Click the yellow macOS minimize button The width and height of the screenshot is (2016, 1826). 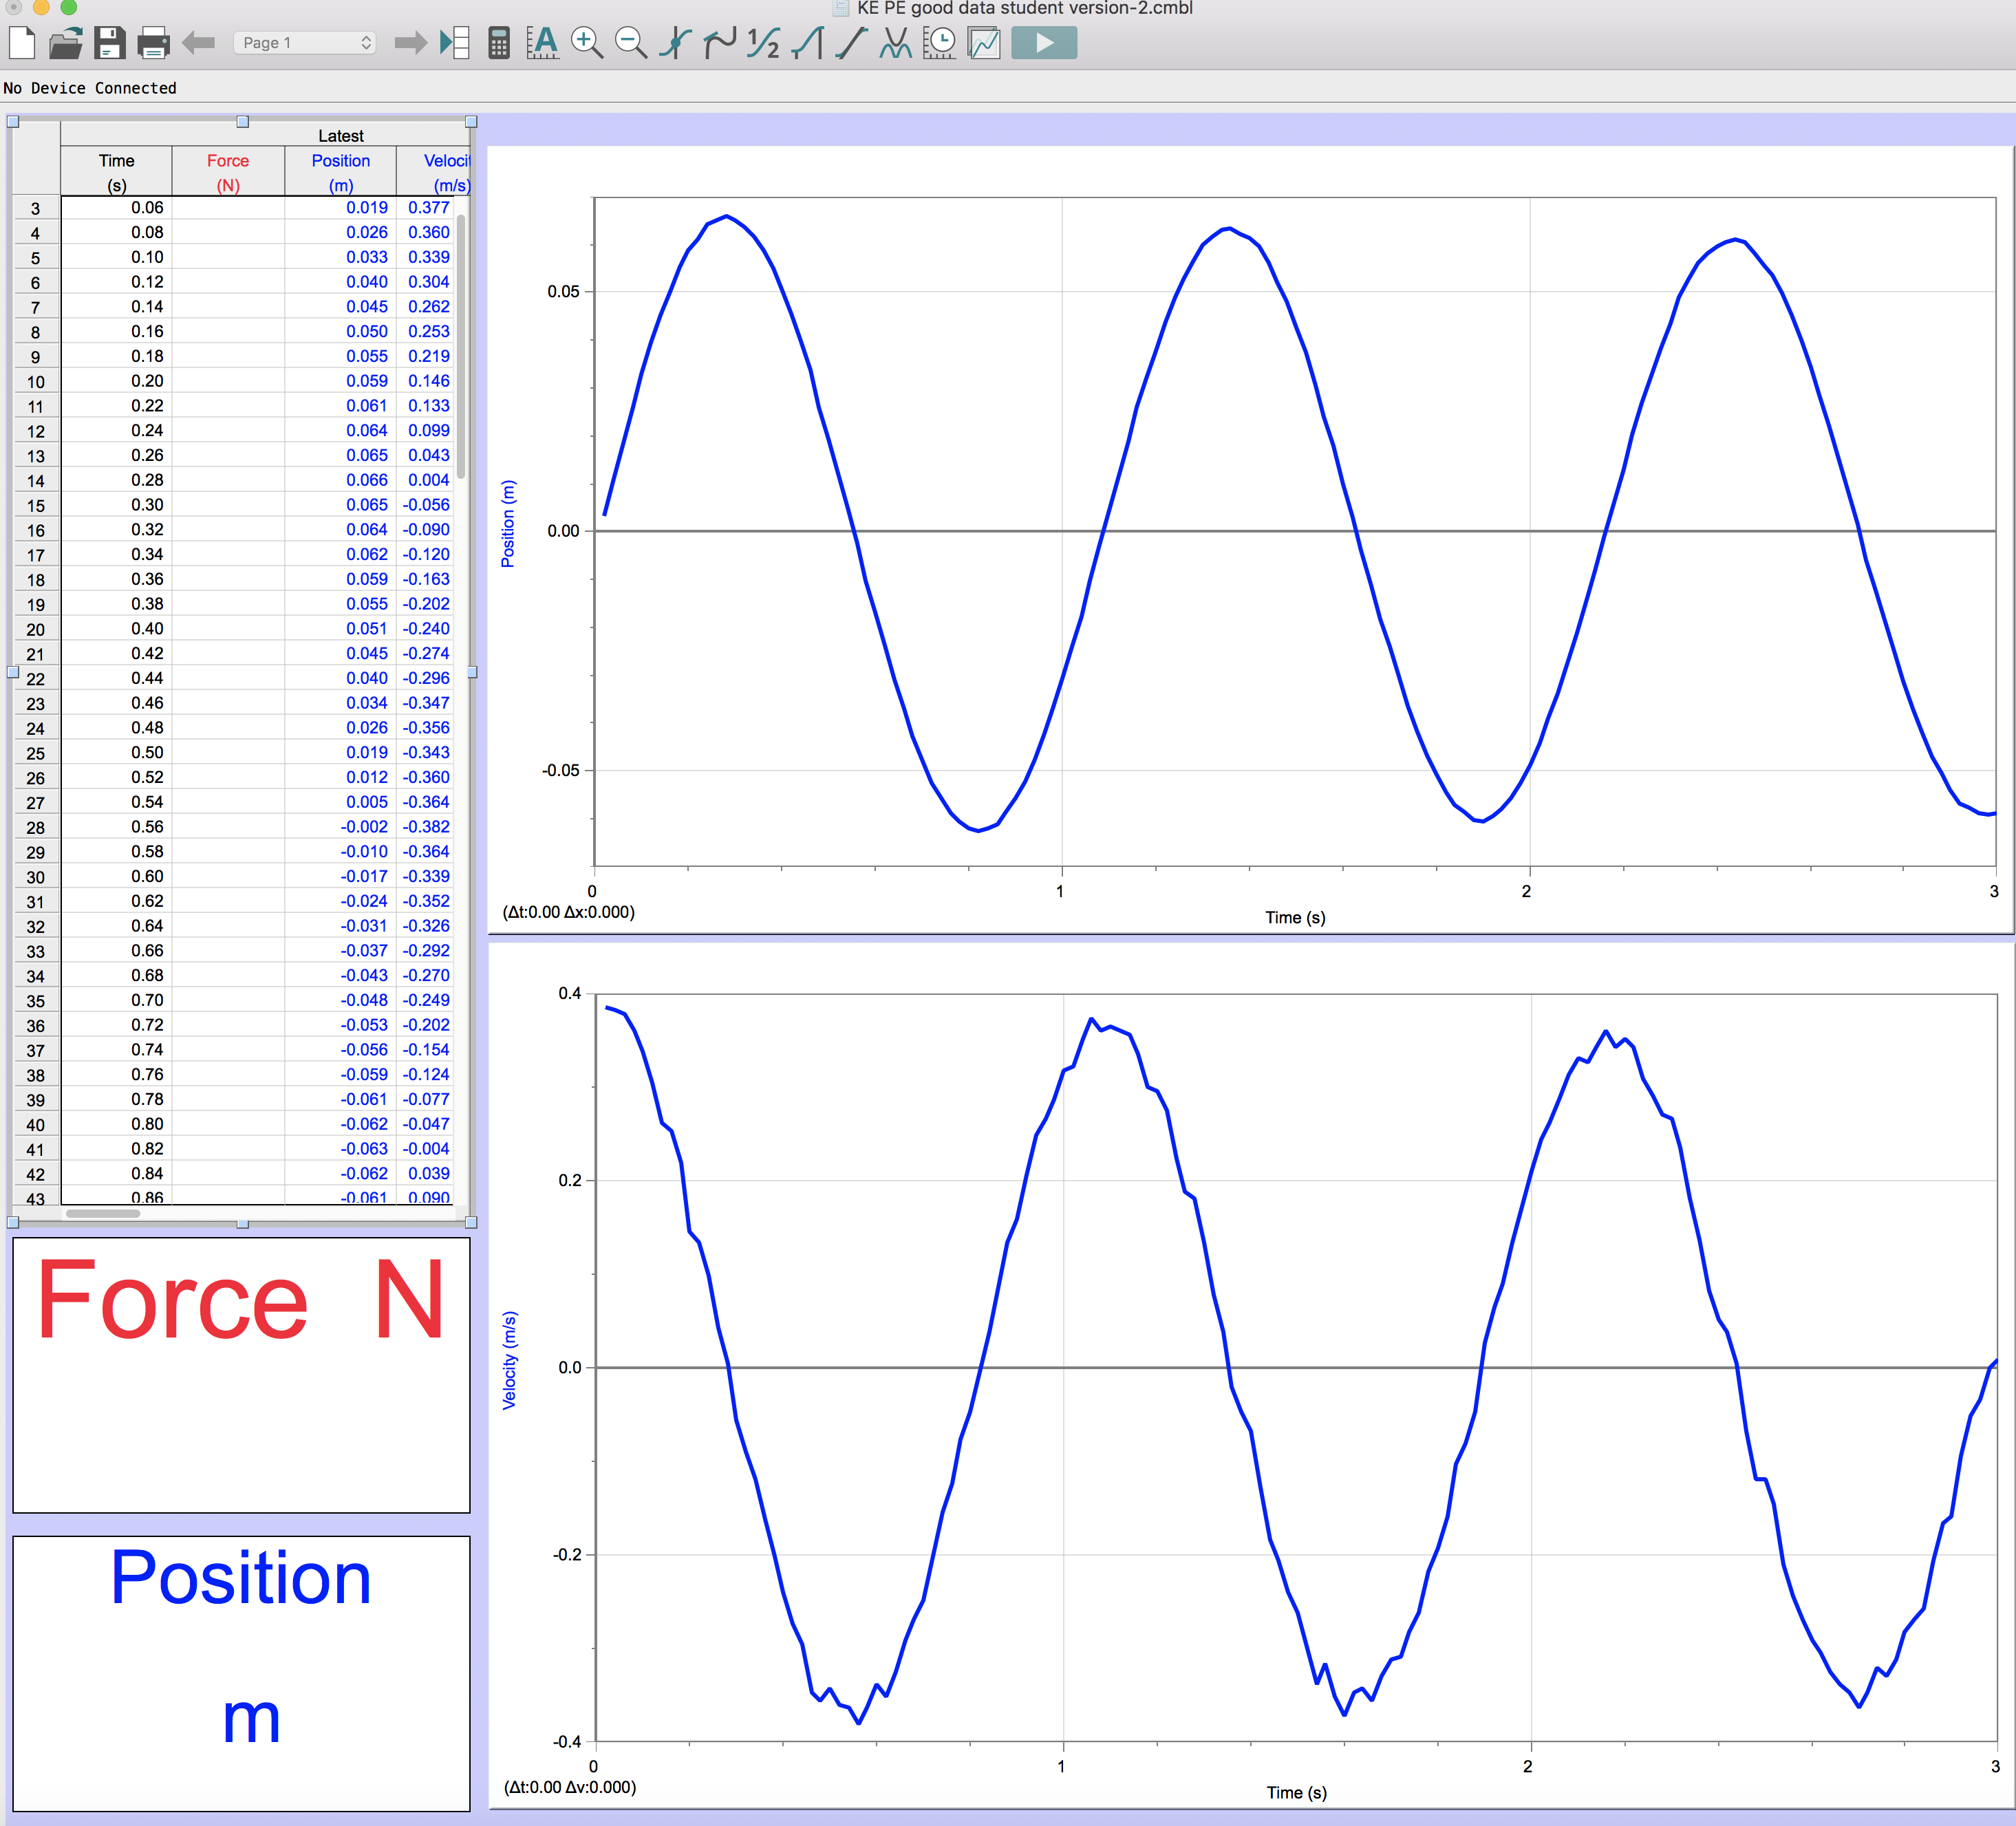(x=42, y=7)
